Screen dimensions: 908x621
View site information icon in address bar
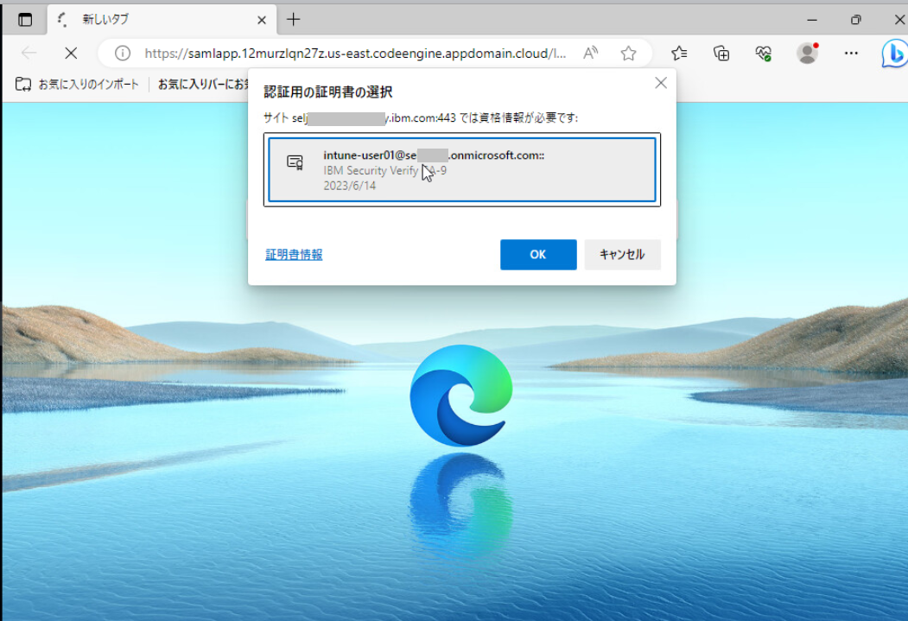pos(122,54)
